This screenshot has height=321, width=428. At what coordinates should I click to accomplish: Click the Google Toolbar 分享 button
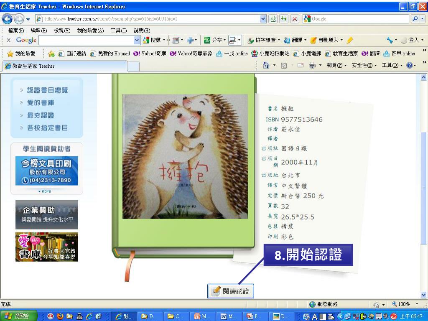(x=213, y=40)
